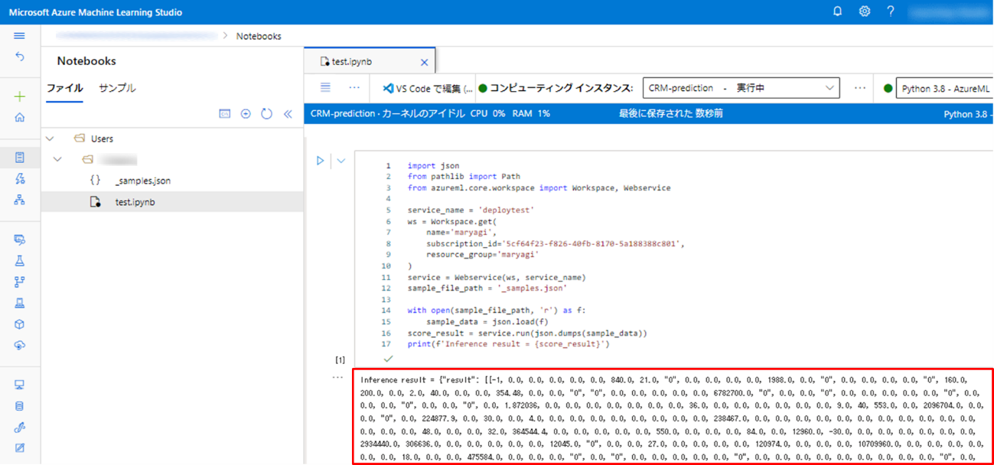The height and width of the screenshot is (465, 994).
Task: Click VS Code で編集 button
Action: (x=428, y=88)
